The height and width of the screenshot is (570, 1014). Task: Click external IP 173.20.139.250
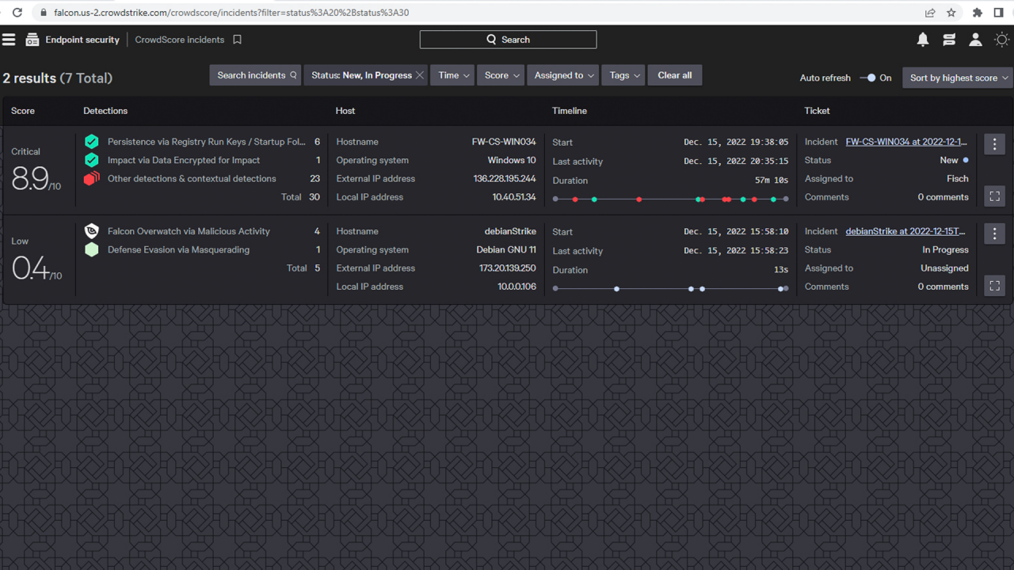tap(508, 268)
